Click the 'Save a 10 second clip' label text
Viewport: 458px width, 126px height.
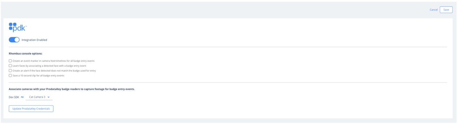[38, 76]
